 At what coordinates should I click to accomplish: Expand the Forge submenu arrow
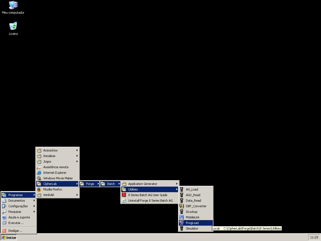point(98,184)
